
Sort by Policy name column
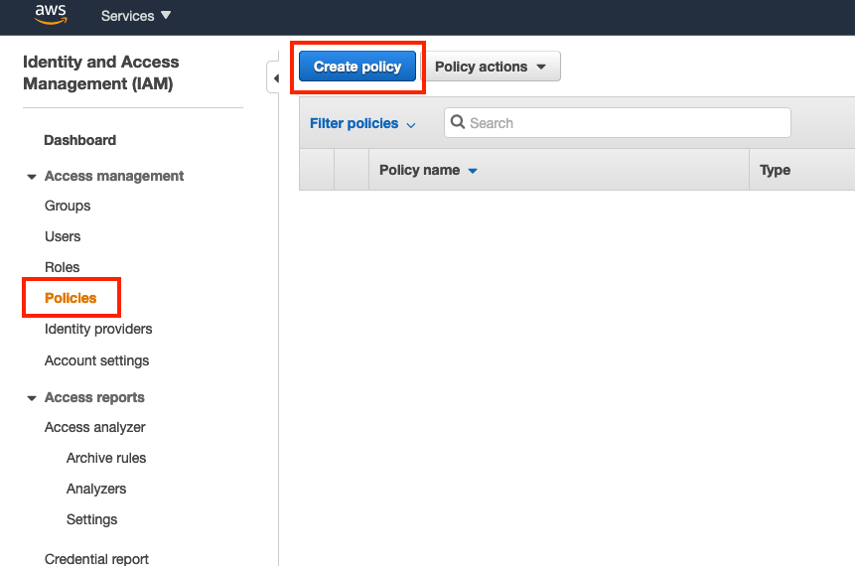coord(428,170)
